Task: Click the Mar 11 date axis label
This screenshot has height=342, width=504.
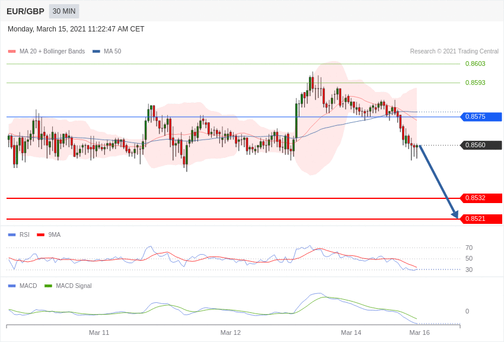Action: pyautogui.click(x=99, y=332)
